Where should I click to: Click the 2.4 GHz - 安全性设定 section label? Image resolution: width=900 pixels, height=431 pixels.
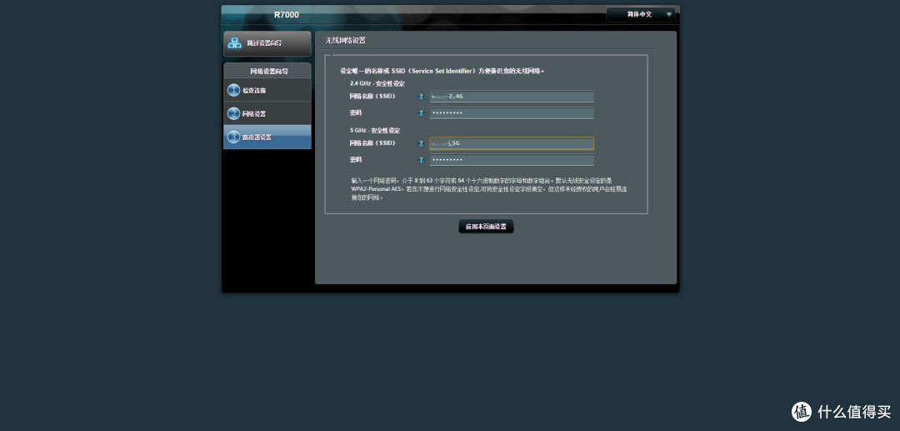coord(377,84)
